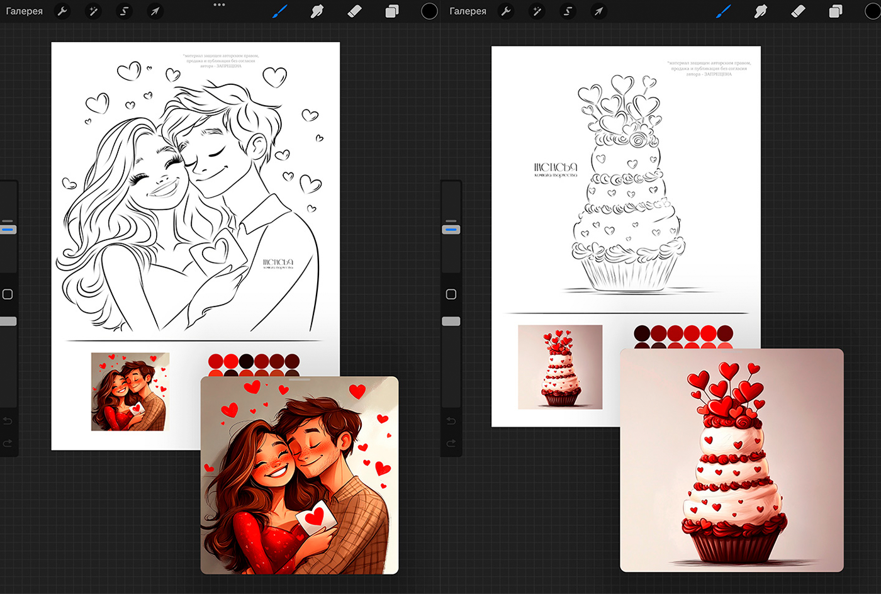The width and height of the screenshot is (881, 594).
Task: Go to Галерея in the right window
Action: pos(468,11)
